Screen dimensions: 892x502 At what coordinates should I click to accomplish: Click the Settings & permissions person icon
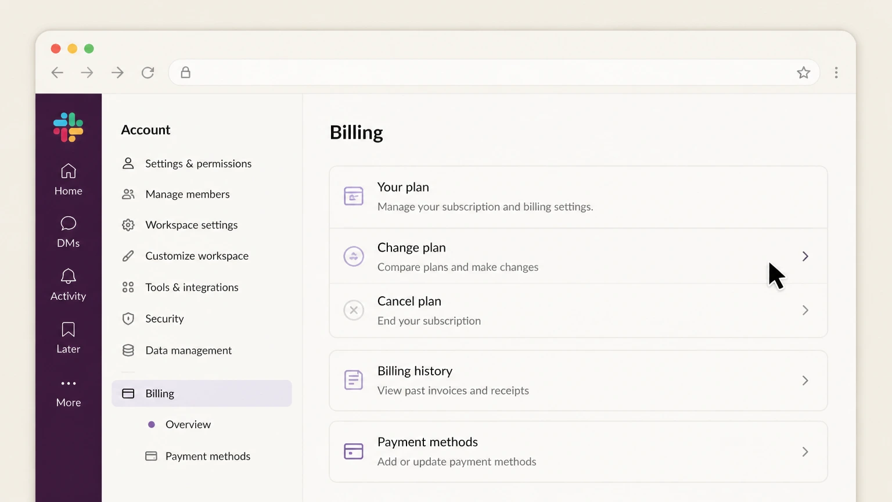pyautogui.click(x=128, y=163)
